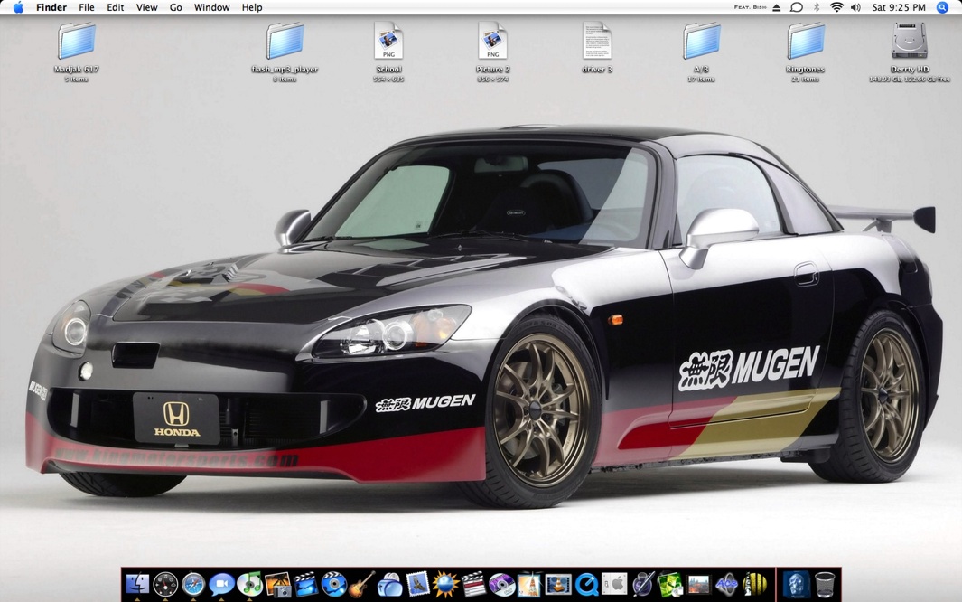Launch GarageBand guitar icon

[361, 585]
